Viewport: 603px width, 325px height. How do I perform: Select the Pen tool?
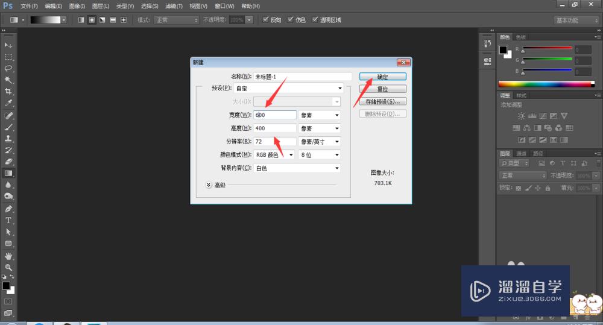click(8, 209)
